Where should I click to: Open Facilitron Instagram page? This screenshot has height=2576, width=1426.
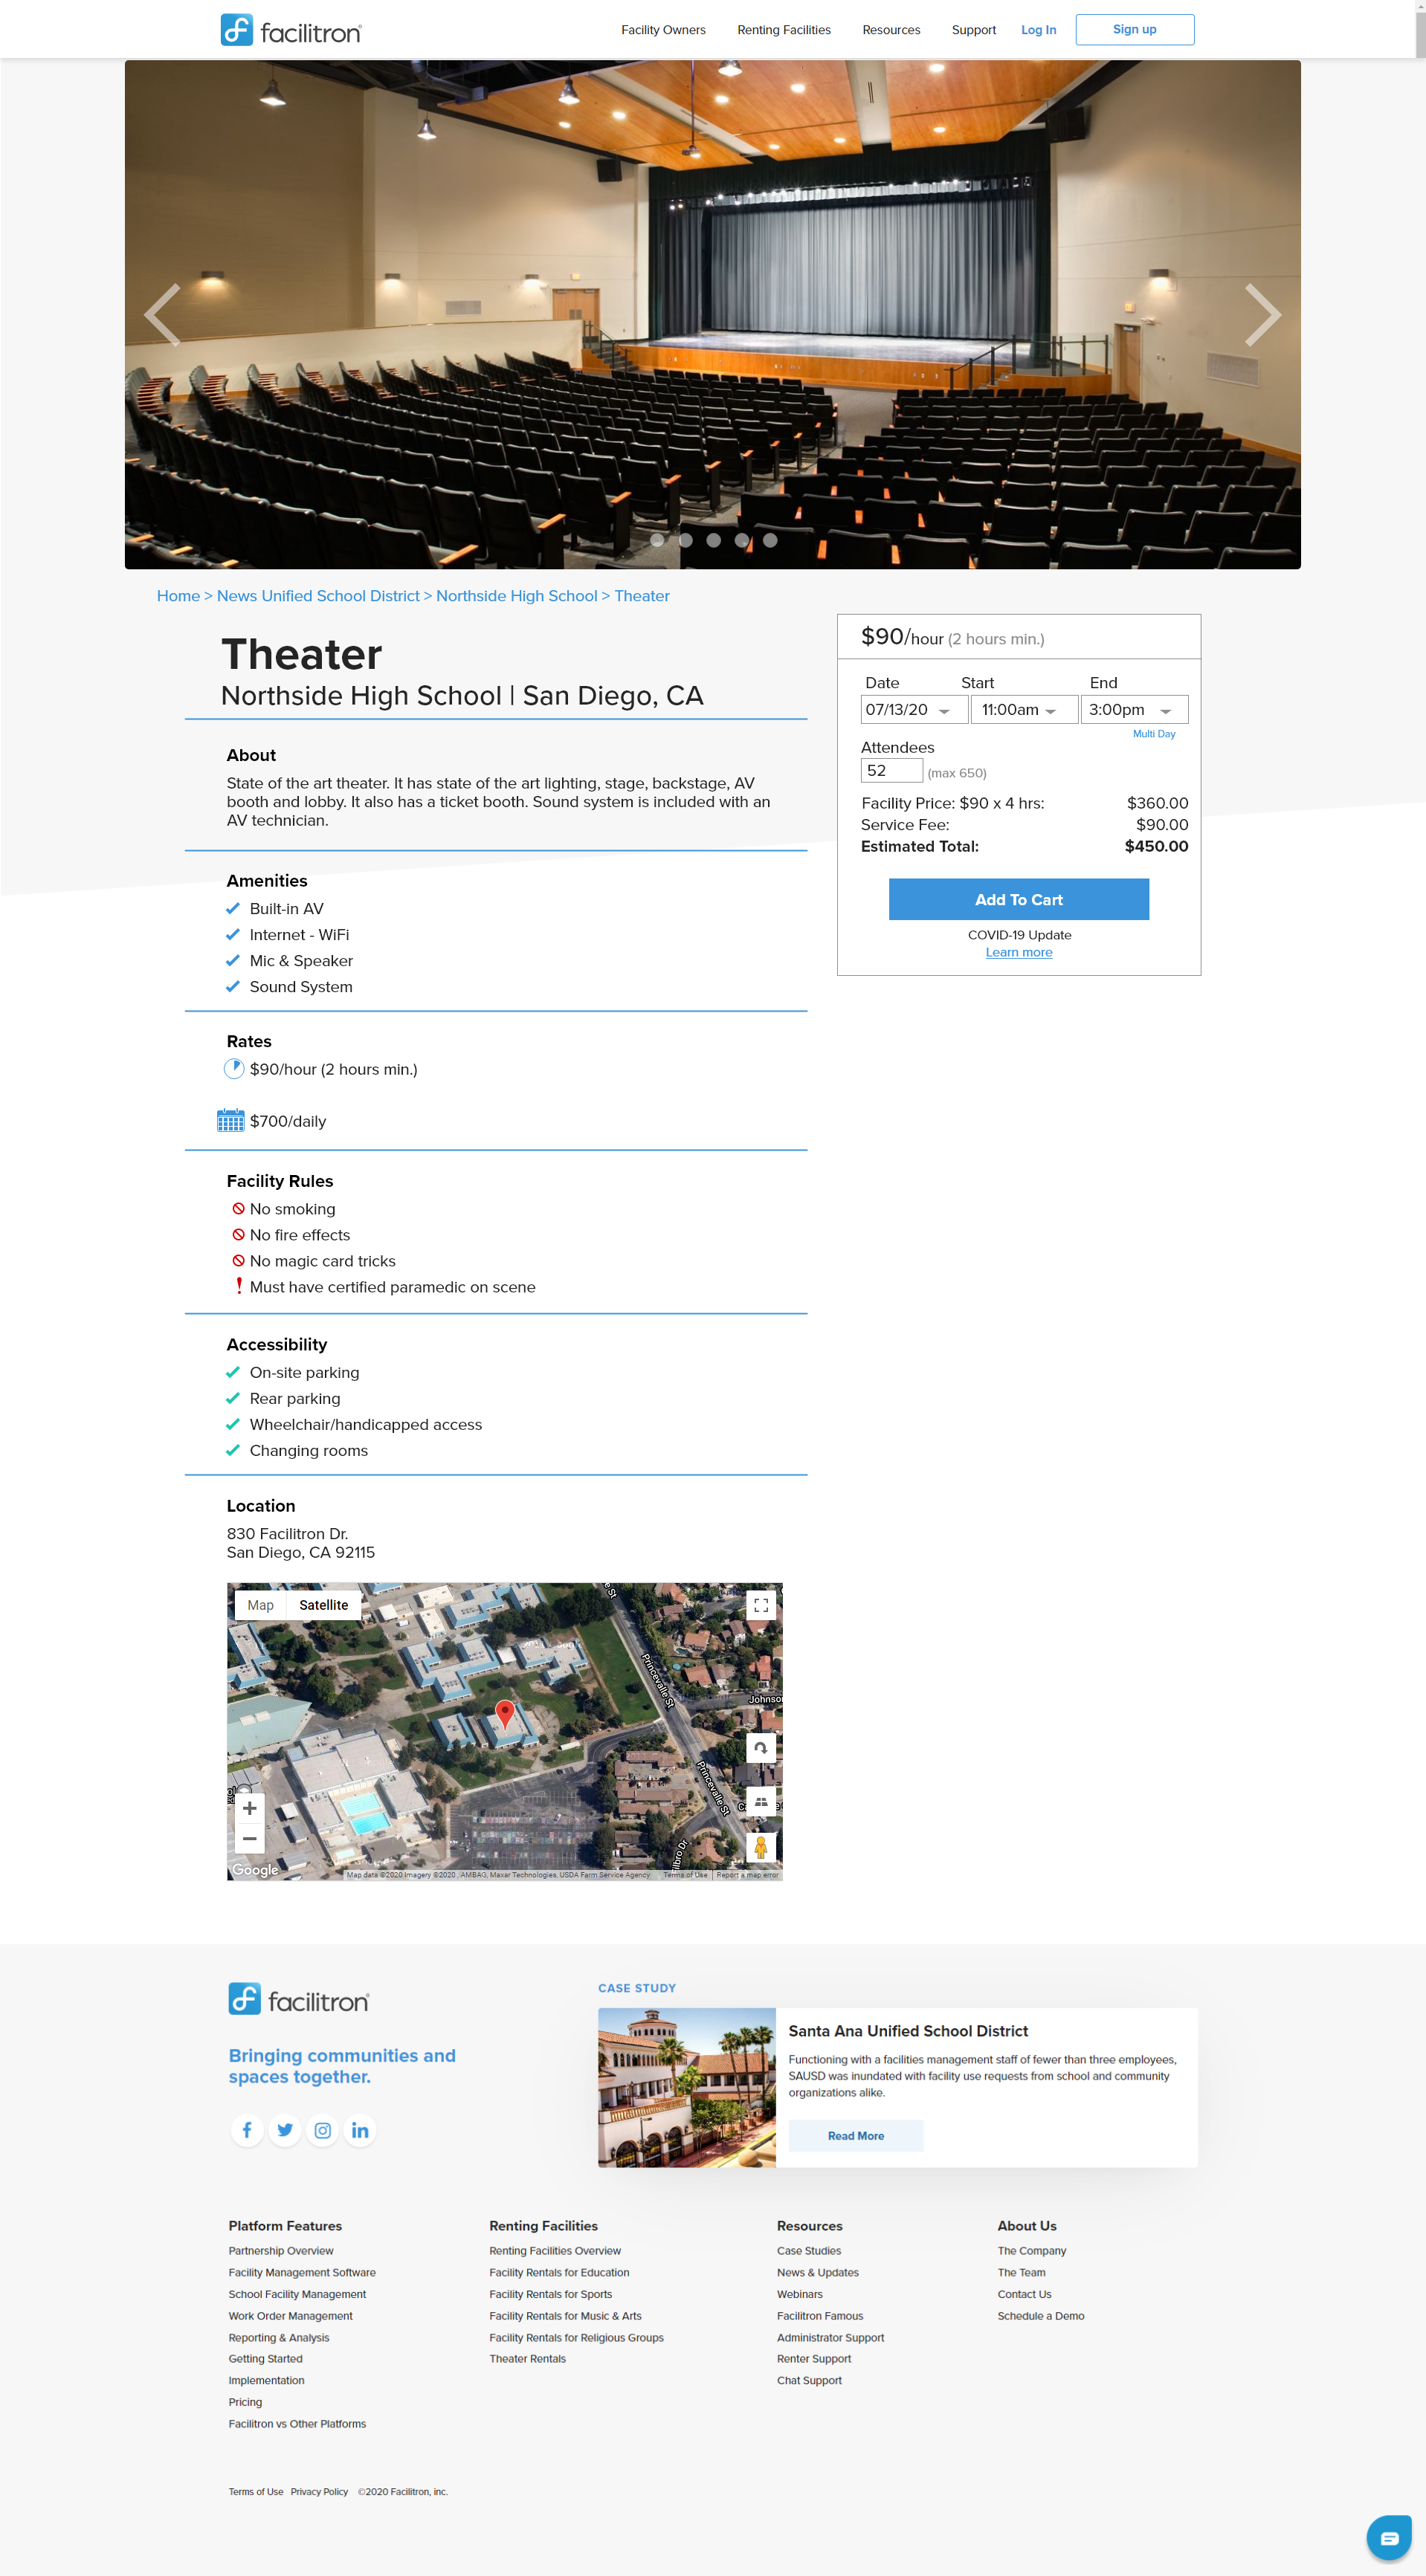click(322, 2130)
